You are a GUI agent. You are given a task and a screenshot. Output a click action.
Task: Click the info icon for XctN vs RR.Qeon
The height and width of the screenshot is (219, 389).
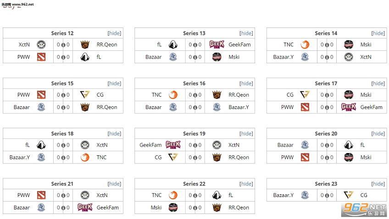coord(63,45)
